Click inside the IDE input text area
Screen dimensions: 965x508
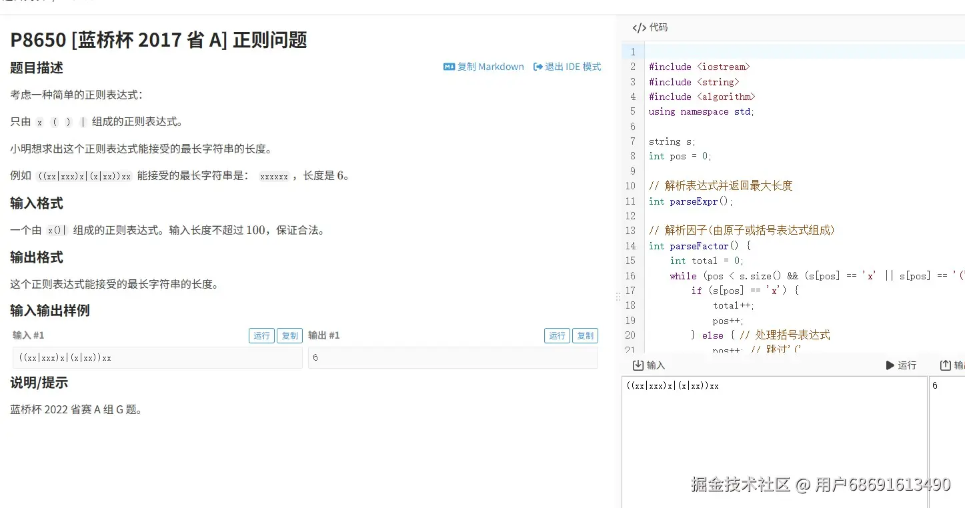coord(774,442)
